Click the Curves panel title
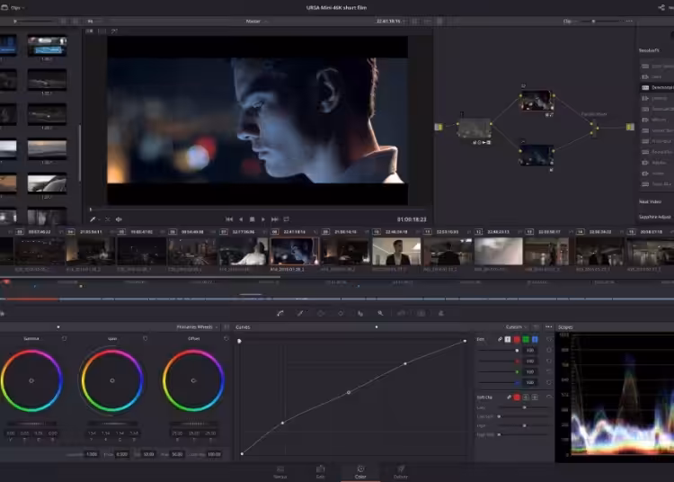Viewport: 674px width, 482px height. tap(243, 327)
